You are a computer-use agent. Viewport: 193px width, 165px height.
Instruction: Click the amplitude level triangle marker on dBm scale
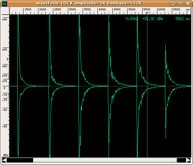(x=8, y=59)
